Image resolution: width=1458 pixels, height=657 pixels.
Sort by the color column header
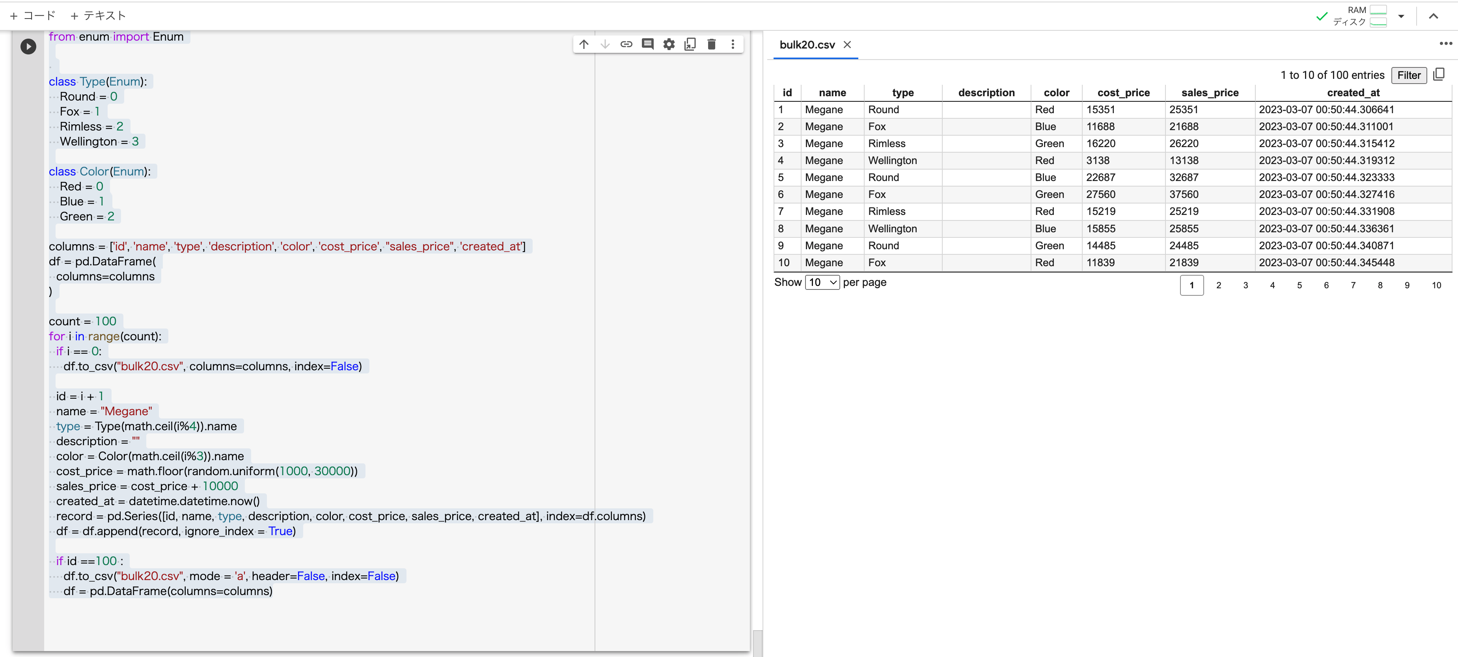click(1056, 93)
